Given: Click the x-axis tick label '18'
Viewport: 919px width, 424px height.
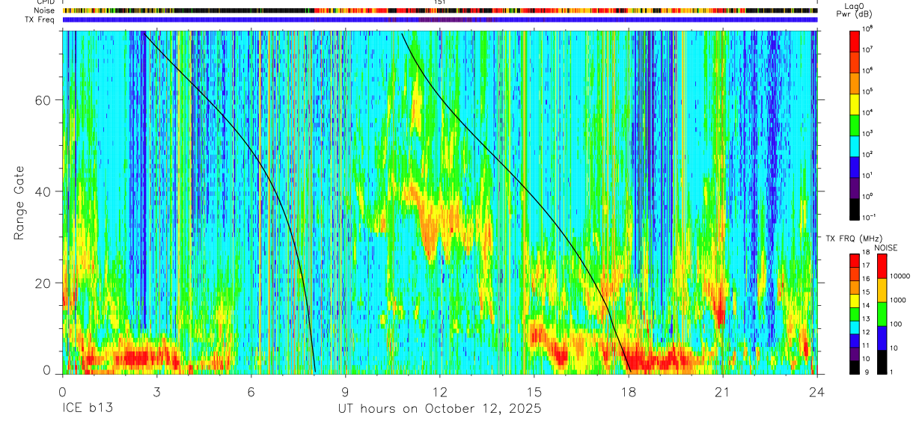Looking at the screenshot, I should (629, 391).
